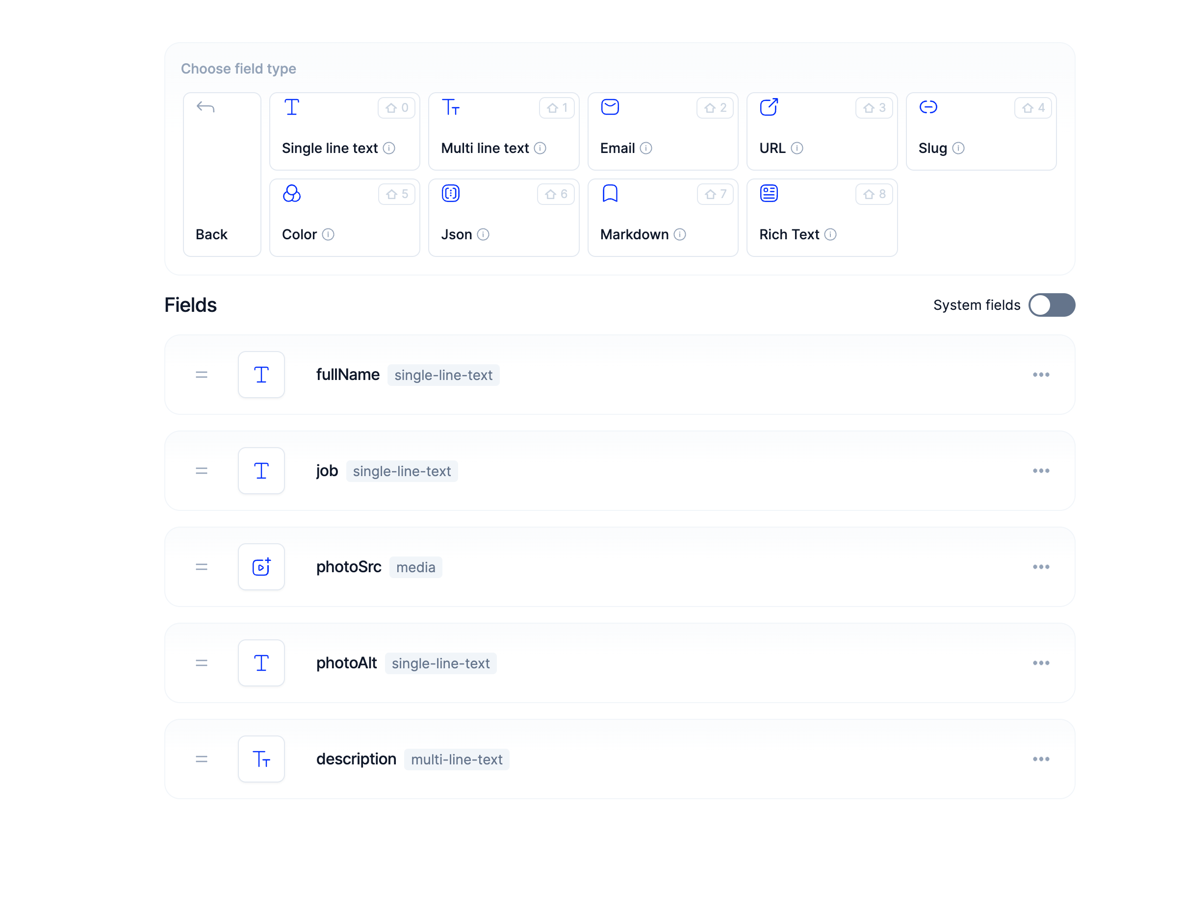
Task: Click the info icon next to Markdown
Action: tap(680, 235)
